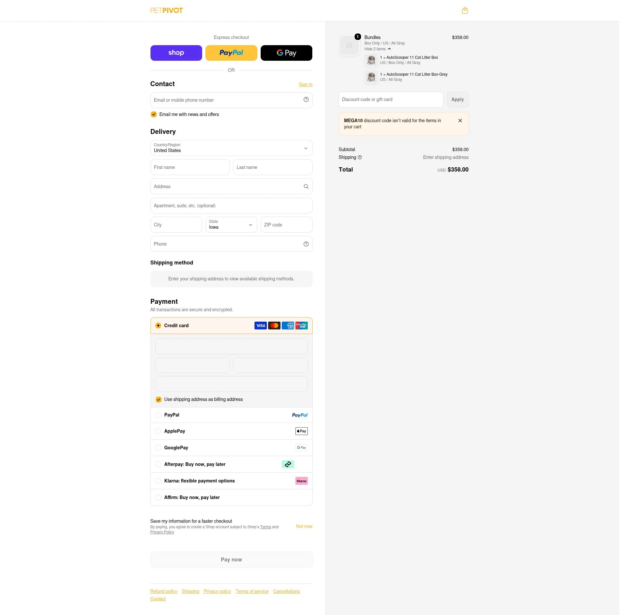Open the State dropdown showing Iowa
The image size is (624, 615).
tap(231, 225)
